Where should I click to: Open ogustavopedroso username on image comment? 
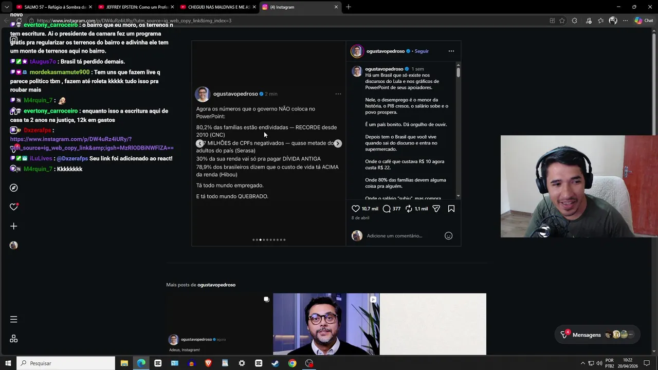[x=235, y=94]
